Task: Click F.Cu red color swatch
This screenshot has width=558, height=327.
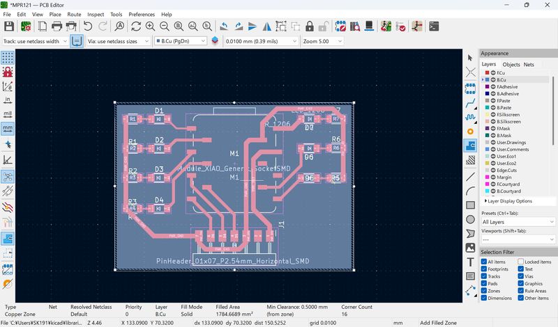Action: point(487,73)
